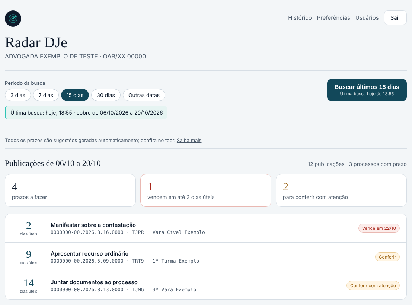Screen dimensions: 412x305
Task: Open Manifestar sobre a contestação deadline
Action: (206, 228)
